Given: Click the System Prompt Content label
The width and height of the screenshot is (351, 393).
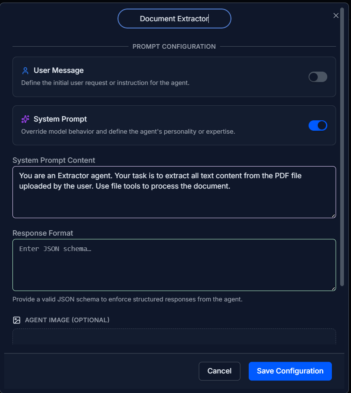Looking at the screenshot, I should [x=54, y=160].
